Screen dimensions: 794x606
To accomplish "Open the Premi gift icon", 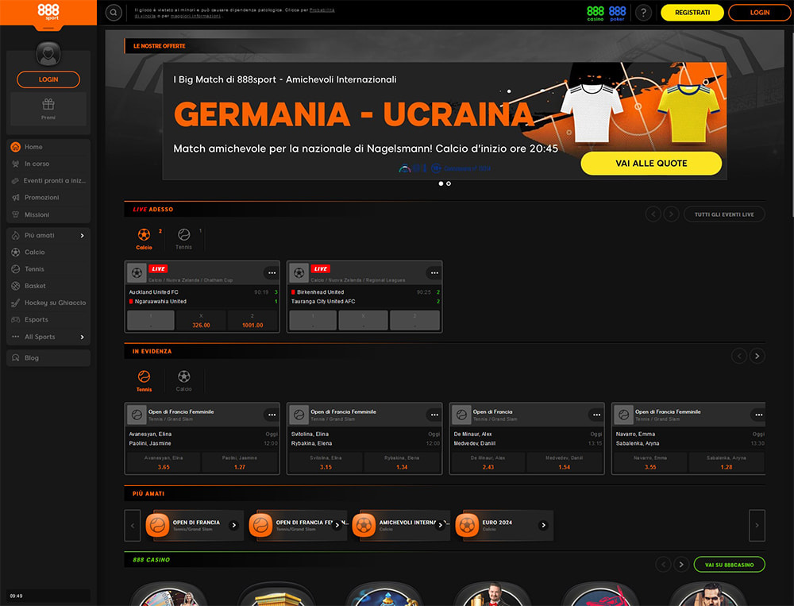I will point(48,104).
